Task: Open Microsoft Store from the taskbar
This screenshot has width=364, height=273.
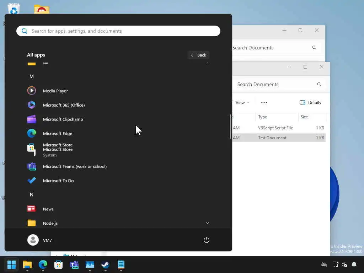Action: (59, 264)
